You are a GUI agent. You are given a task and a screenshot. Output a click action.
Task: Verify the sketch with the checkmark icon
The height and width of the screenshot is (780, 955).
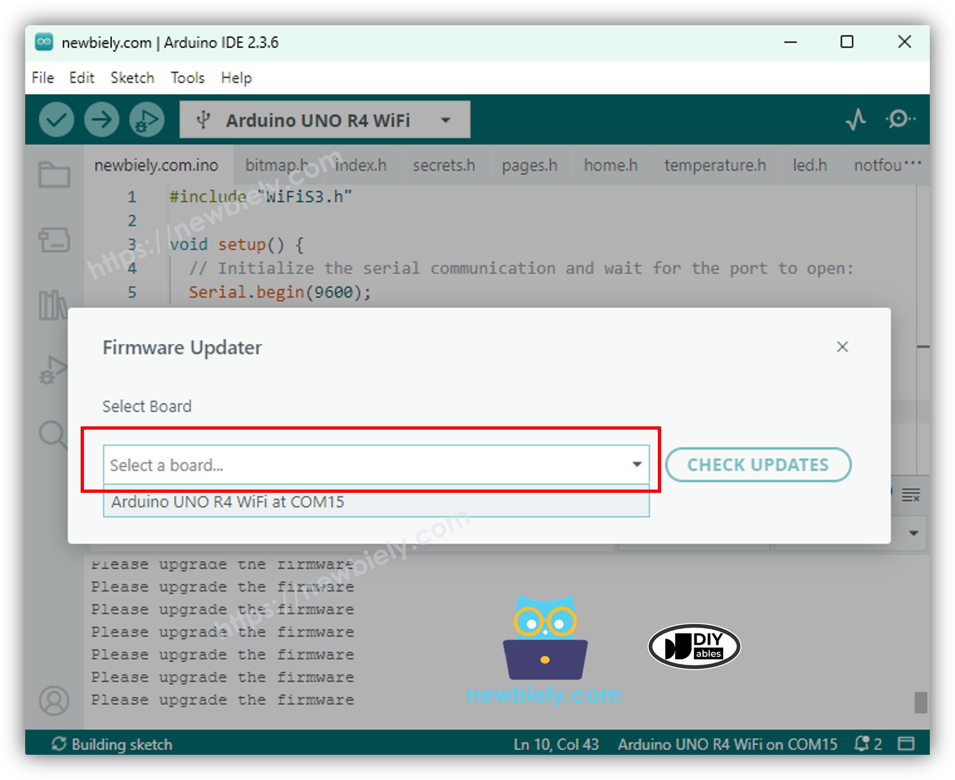click(57, 119)
